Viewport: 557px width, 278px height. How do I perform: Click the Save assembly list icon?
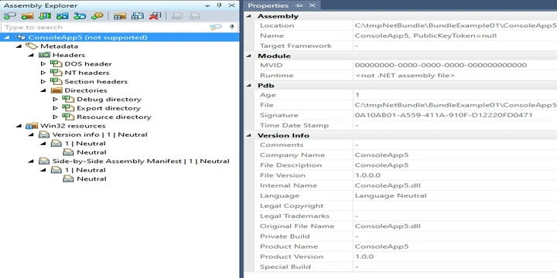[138, 16]
